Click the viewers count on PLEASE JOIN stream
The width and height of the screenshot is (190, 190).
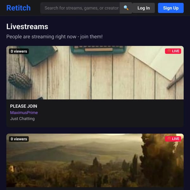pyautogui.click(x=19, y=51)
